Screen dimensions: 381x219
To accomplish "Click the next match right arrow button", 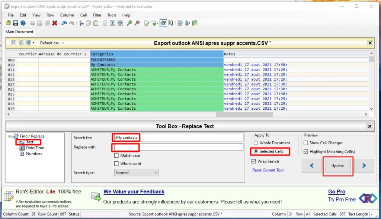I will (x=364, y=166).
